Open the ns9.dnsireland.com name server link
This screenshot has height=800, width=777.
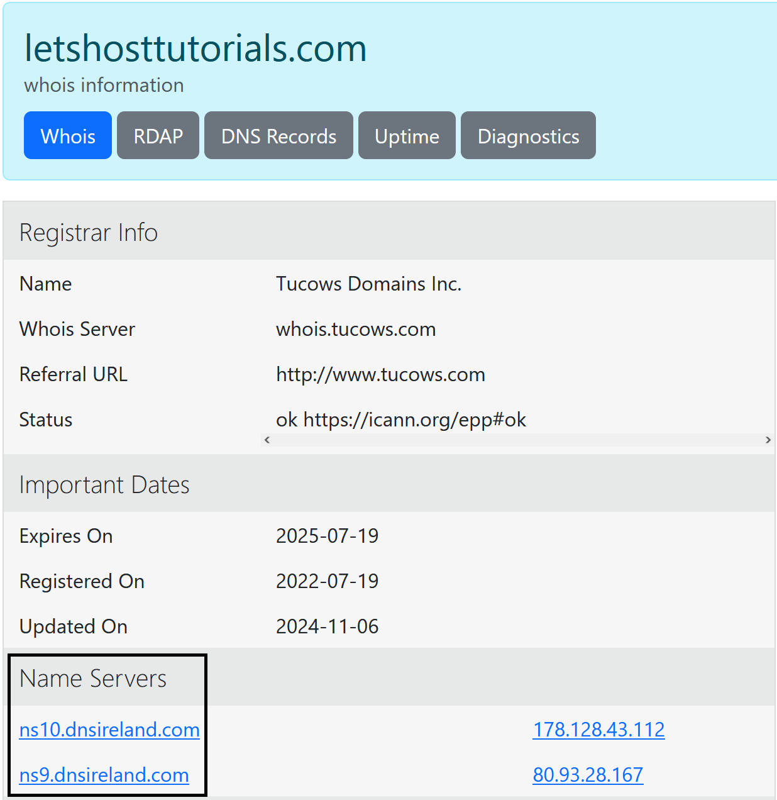[104, 775]
